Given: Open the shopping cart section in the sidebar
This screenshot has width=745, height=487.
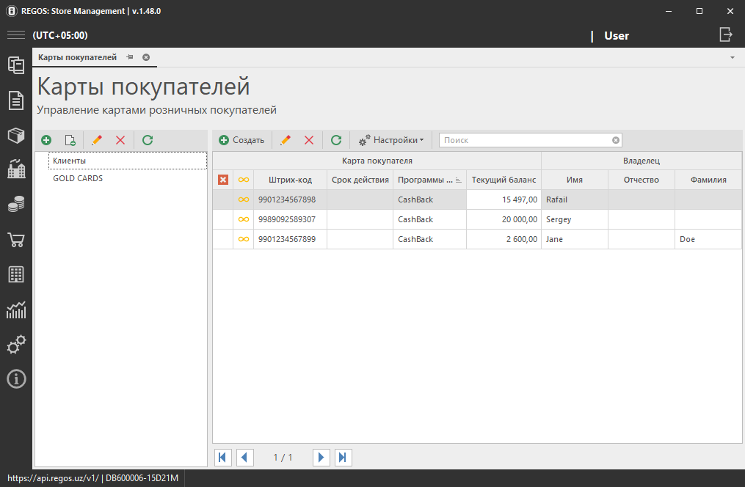Looking at the screenshot, I should tap(15, 240).
